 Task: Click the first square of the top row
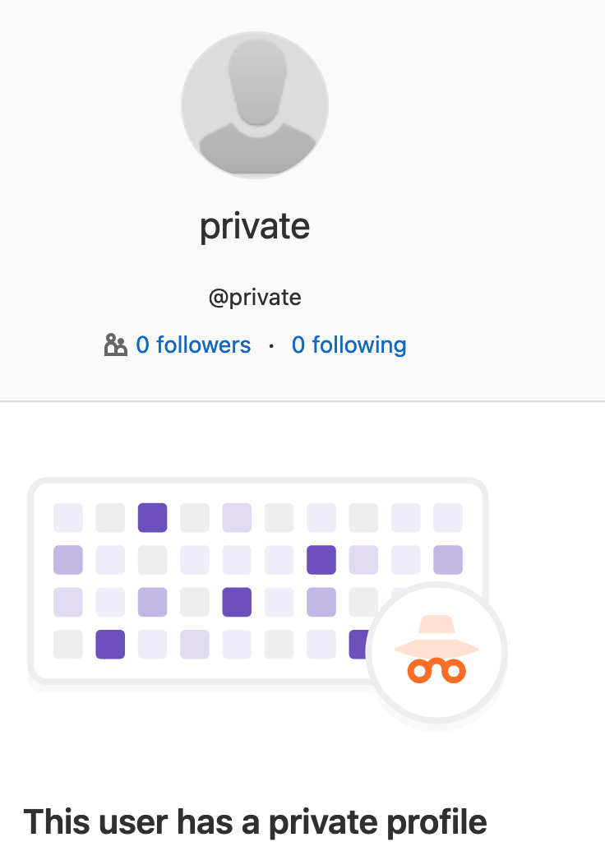click(68, 518)
